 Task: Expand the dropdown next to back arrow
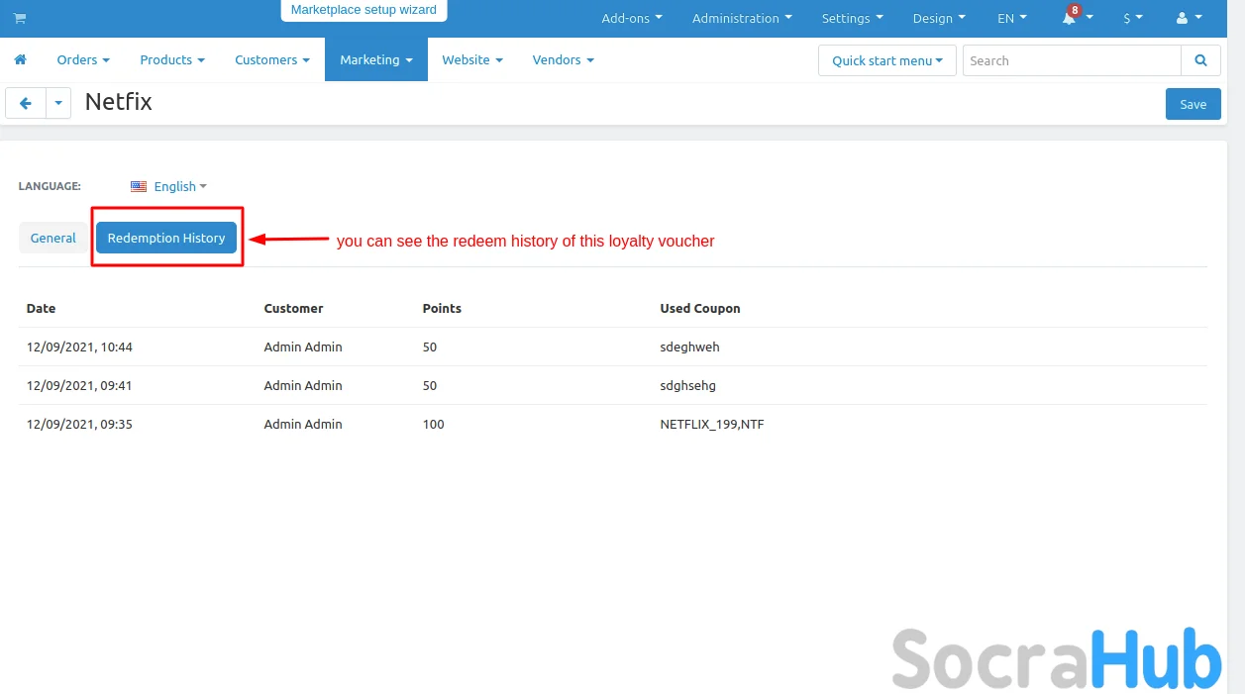pyautogui.click(x=58, y=103)
